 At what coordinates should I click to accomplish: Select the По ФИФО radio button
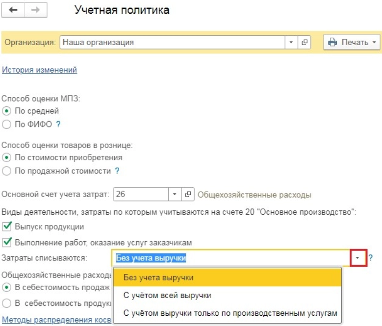pyautogui.click(x=7, y=125)
